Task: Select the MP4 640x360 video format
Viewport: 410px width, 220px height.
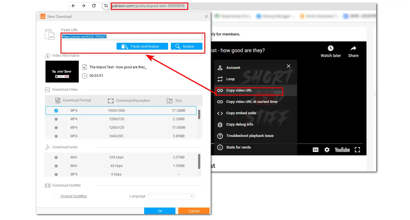Action: tap(56, 136)
